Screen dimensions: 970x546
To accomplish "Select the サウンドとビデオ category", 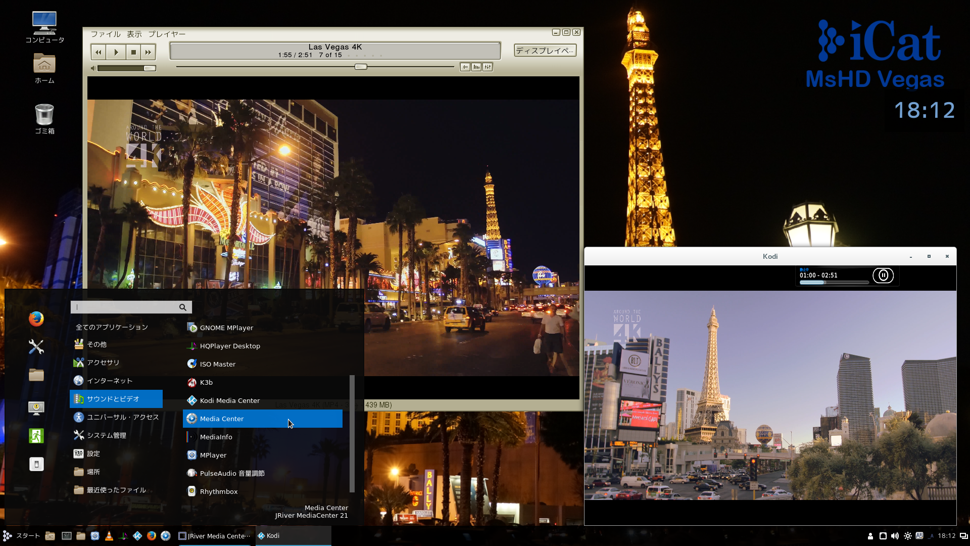I will point(116,399).
